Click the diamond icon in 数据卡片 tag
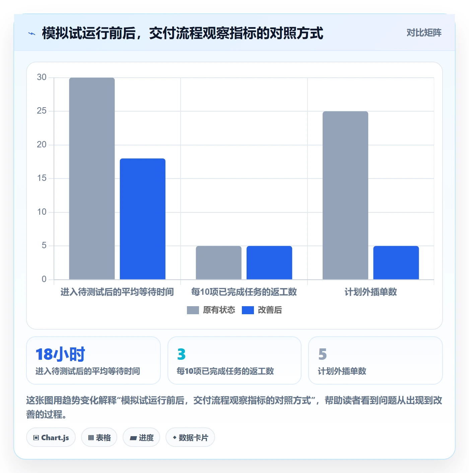This screenshot has height=473, width=469. [175, 437]
